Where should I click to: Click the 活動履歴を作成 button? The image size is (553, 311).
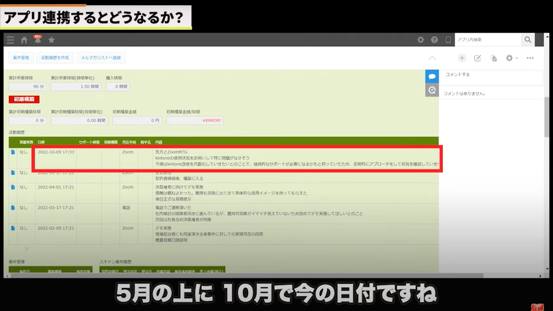click(55, 58)
